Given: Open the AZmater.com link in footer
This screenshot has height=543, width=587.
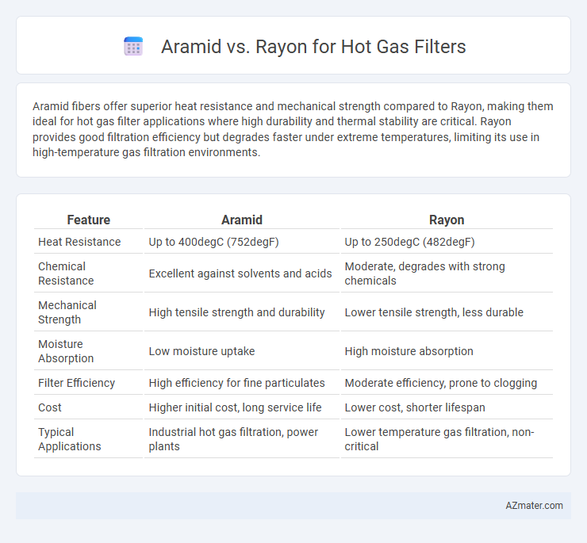Looking at the screenshot, I should (x=534, y=505).
